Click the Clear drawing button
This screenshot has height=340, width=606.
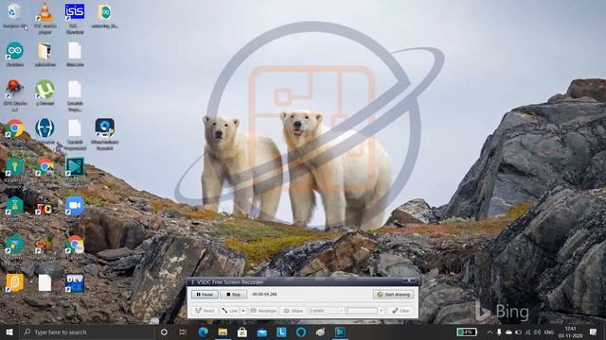[401, 311]
